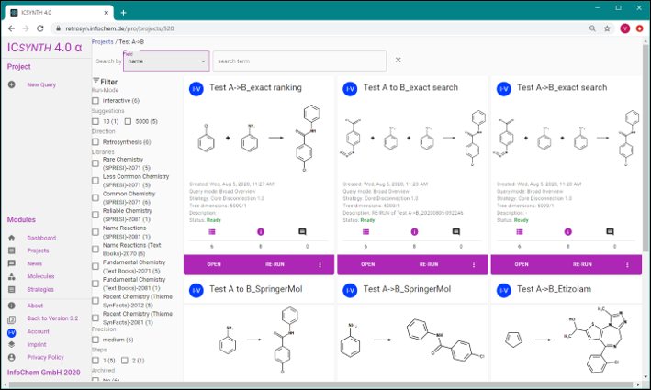Viewport: 651px width, 390px height.
Task: Click the Account avatar icon
Action: tap(12, 332)
